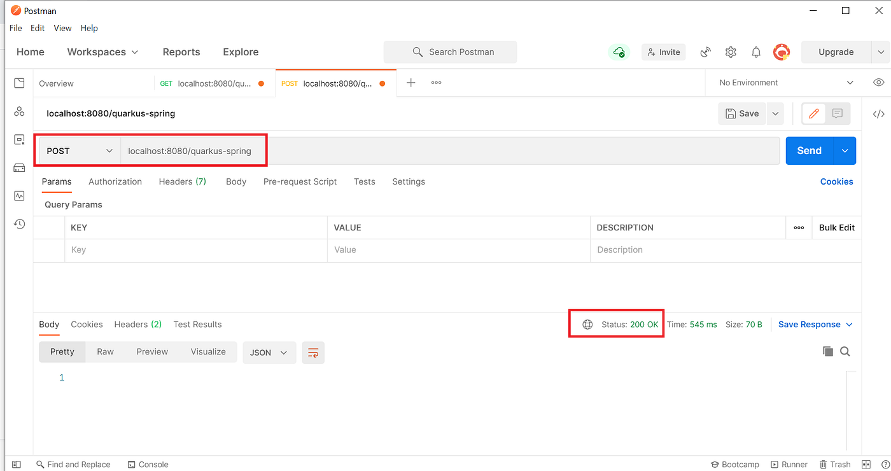Open the Settings gear icon
891x471 pixels.
[x=731, y=52]
